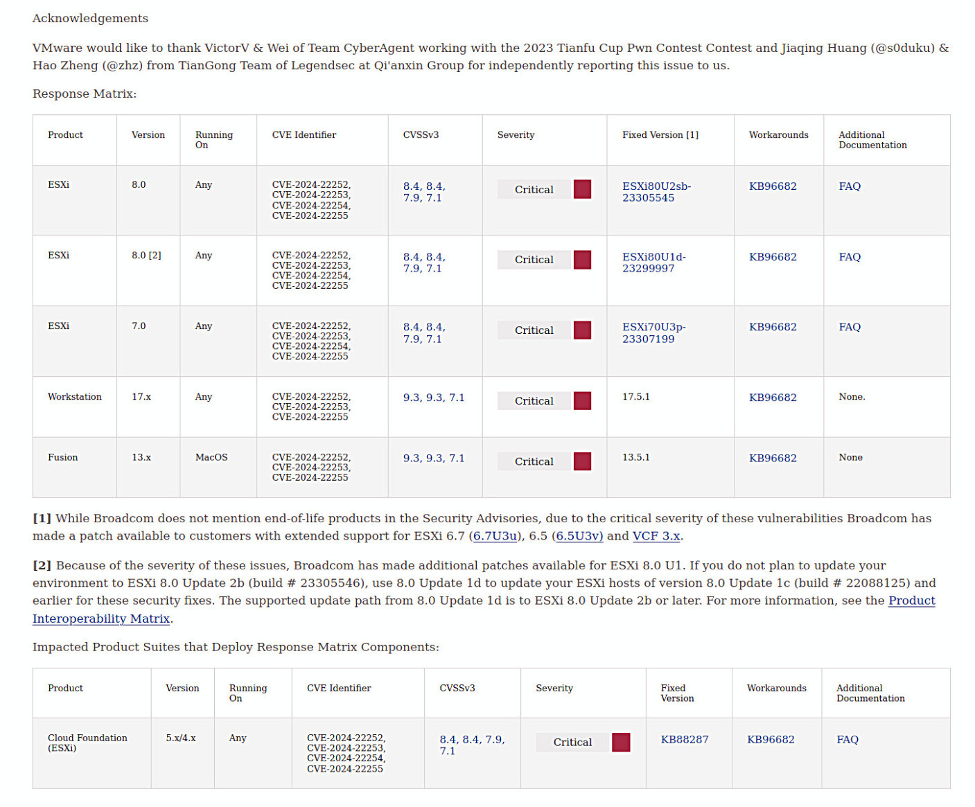Click CVSSv3 scores for ESXi 8.0 row
Image resolution: width=975 pixels, height=807 pixels.
[x=424, y=192]
